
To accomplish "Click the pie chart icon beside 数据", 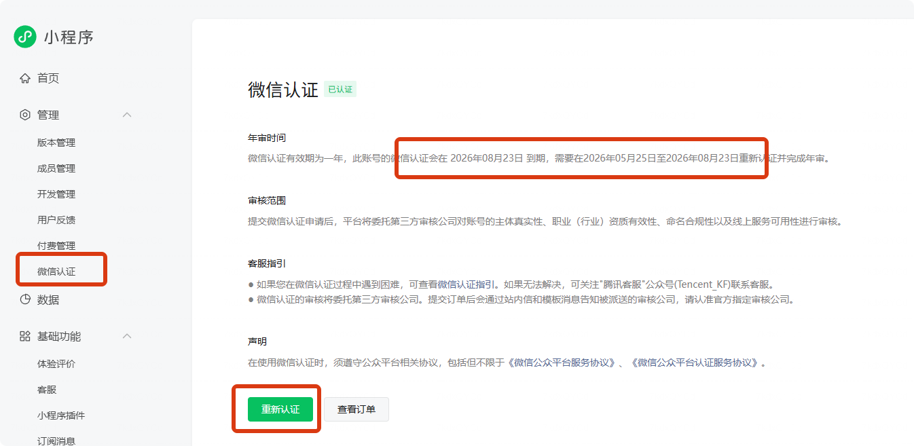I will 25,299.
